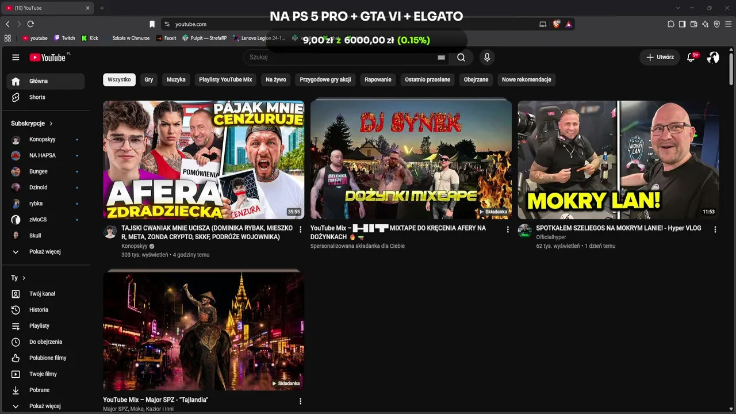The height and width of the screenshot is (414, 736).
Task: Open Shorts in the sidebar
Action: point(45,97)
